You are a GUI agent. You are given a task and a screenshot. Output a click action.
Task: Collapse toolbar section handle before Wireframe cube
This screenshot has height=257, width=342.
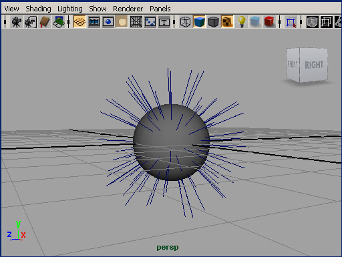[x=174, y=22]
